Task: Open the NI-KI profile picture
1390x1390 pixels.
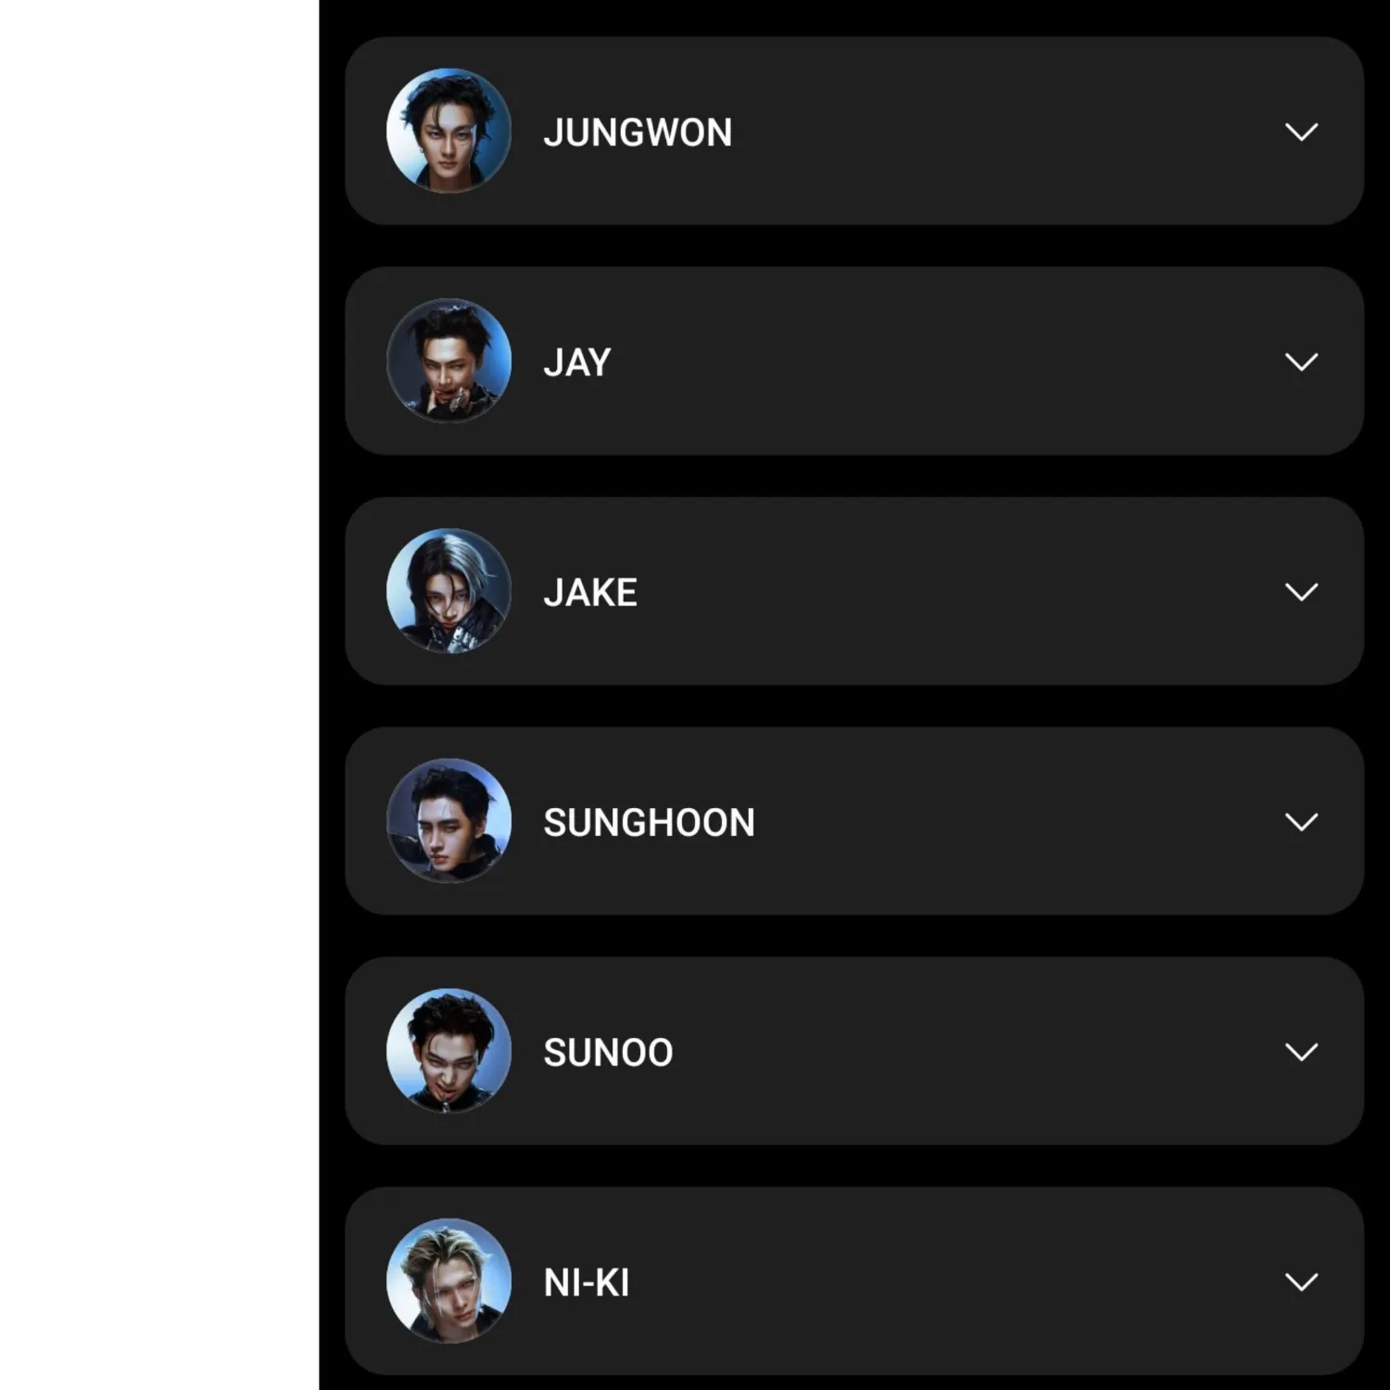Action: coord(449,1281)
